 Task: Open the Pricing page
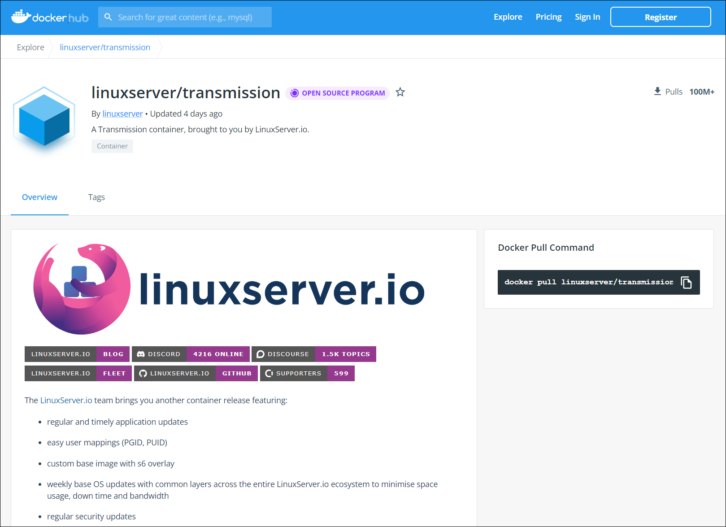(548, 17)
